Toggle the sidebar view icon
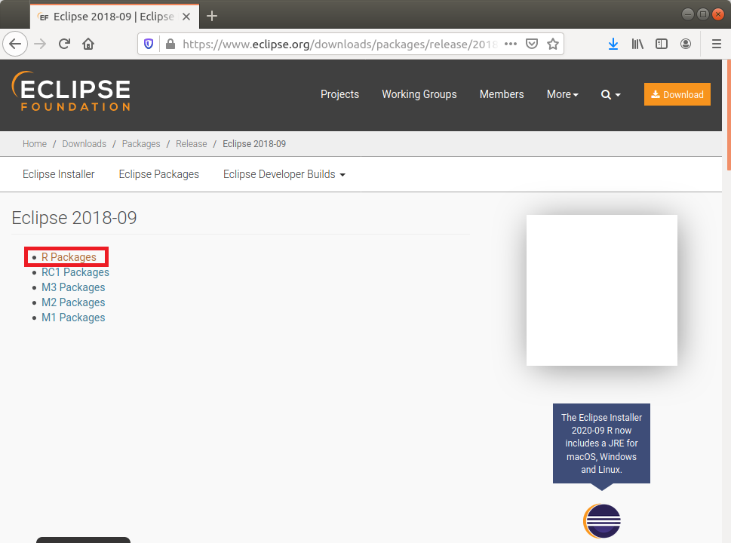Screen dimensions: 731x543 [662, 44]
